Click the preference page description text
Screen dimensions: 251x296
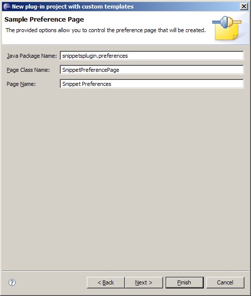pos(105,30)
